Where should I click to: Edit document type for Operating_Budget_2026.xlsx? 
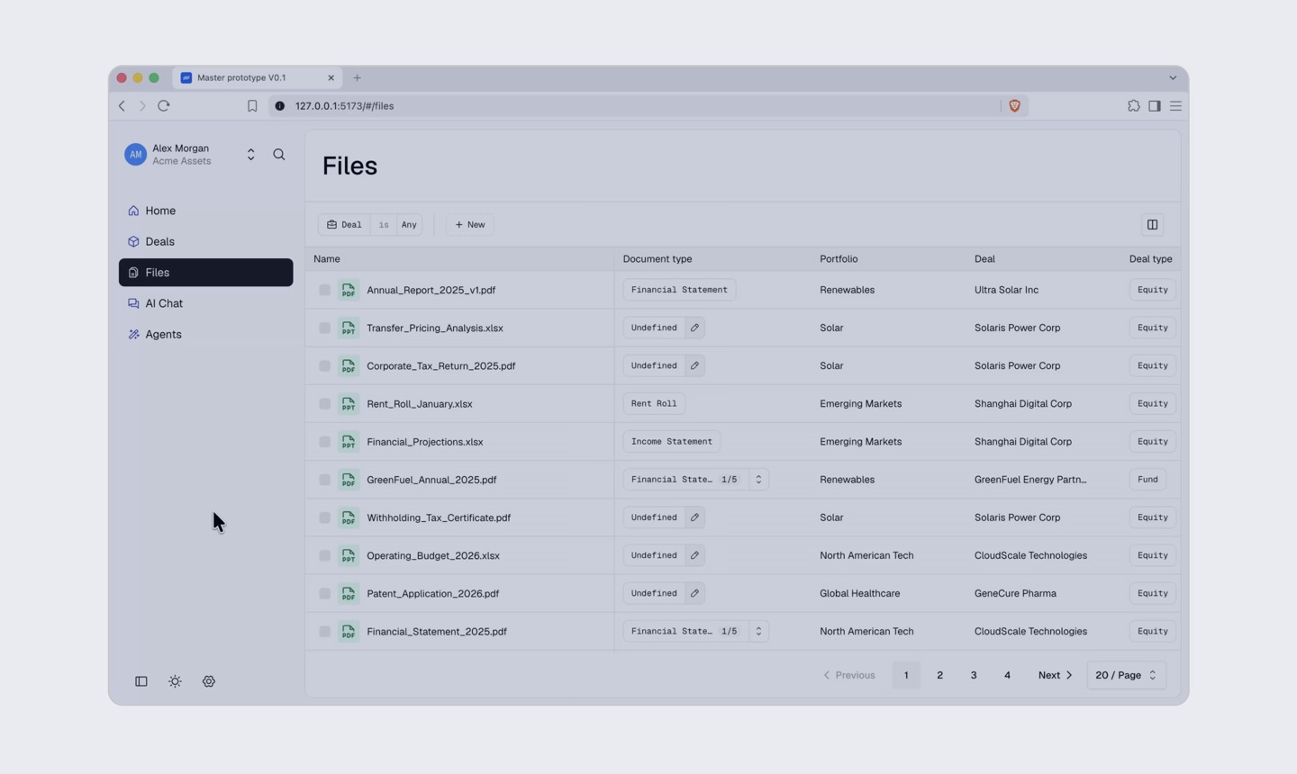694,555
